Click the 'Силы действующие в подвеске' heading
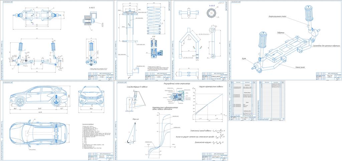The width and height of the screenshot is (342, 161). click(x=137, y=87)
